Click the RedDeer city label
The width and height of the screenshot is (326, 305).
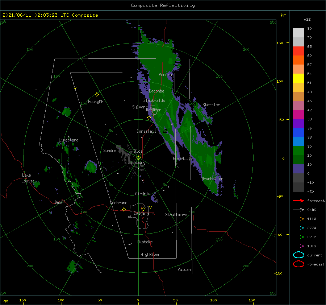click(154, 110)
